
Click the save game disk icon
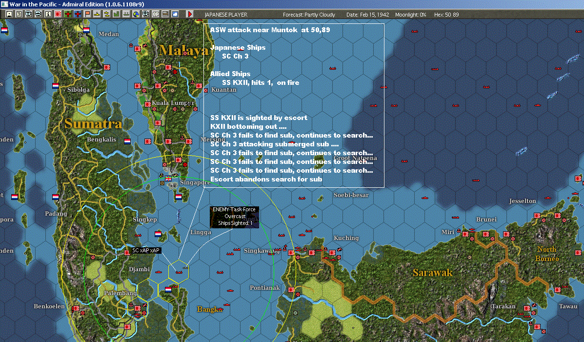9,14
